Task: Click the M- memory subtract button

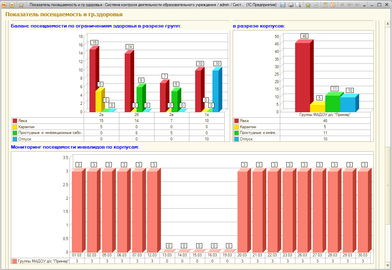Action: (x=358, y=5)
